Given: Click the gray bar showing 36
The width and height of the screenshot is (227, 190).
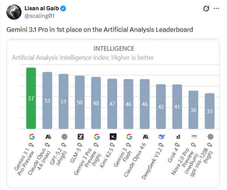Looking at the screenshot, I should [193, 110].
